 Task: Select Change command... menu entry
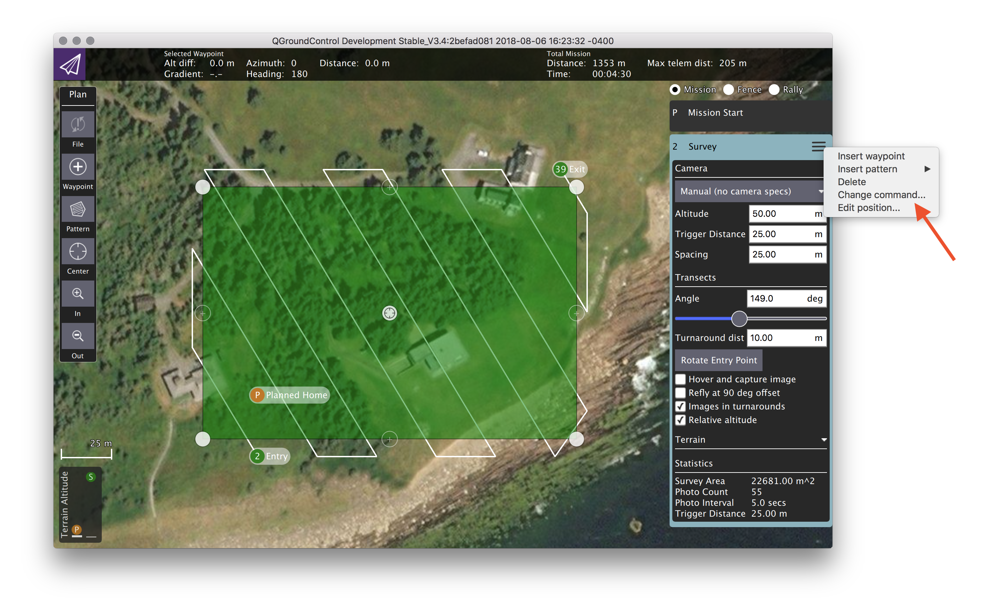[x=881, y=195]
